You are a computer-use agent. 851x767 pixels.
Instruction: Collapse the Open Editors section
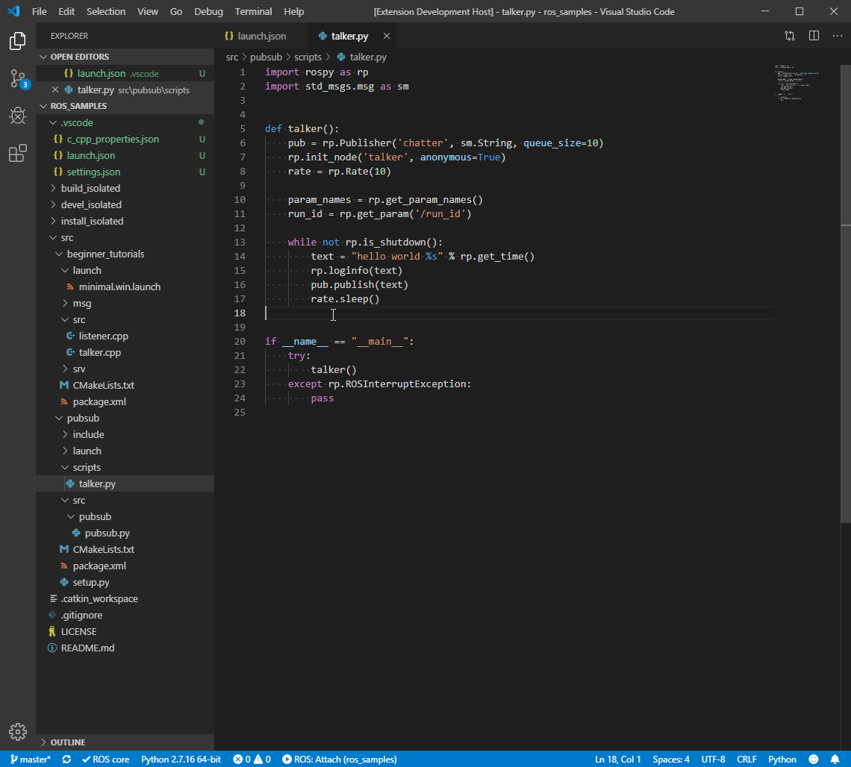(125, 57)
